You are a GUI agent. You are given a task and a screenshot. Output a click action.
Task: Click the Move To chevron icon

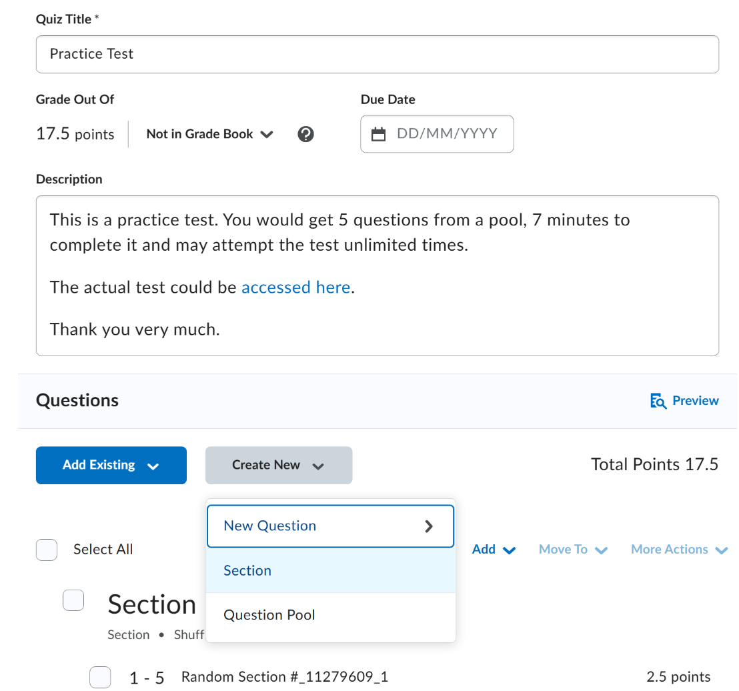click(x=601, y=550)
